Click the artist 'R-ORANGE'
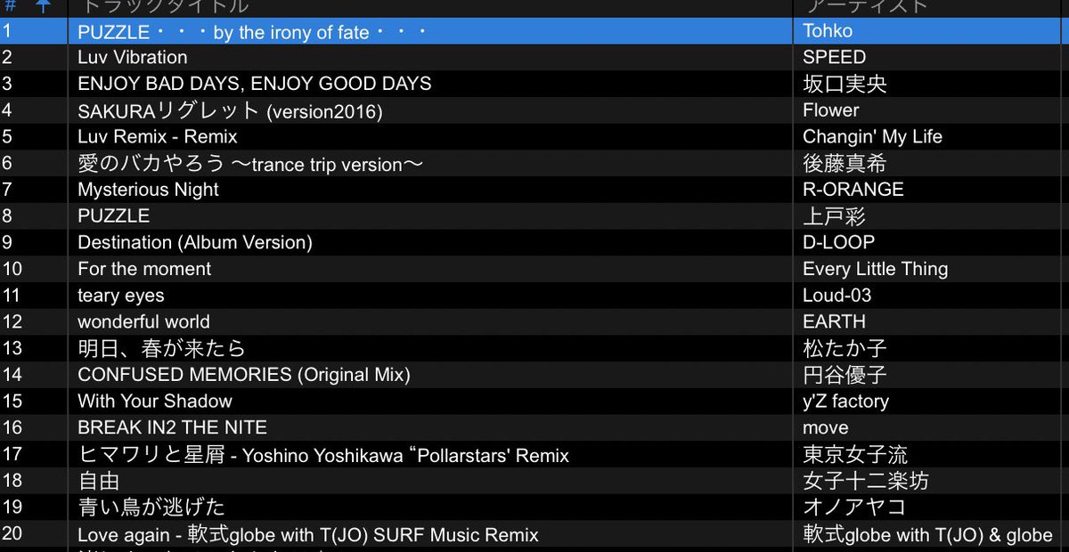Viewport: 1069px width, 552px height. tap(853, 190)
